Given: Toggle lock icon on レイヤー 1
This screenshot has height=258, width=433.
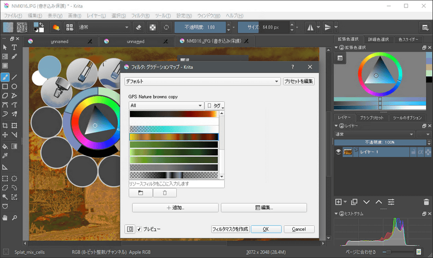Looking at the screenshot, I should pos(413,152).
